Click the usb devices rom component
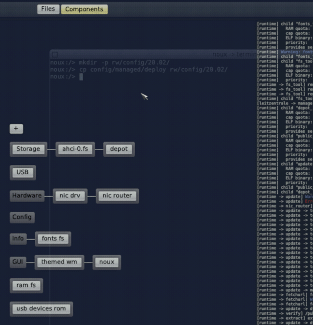Viewport: 313px width, 325px height. click(41, 308)
